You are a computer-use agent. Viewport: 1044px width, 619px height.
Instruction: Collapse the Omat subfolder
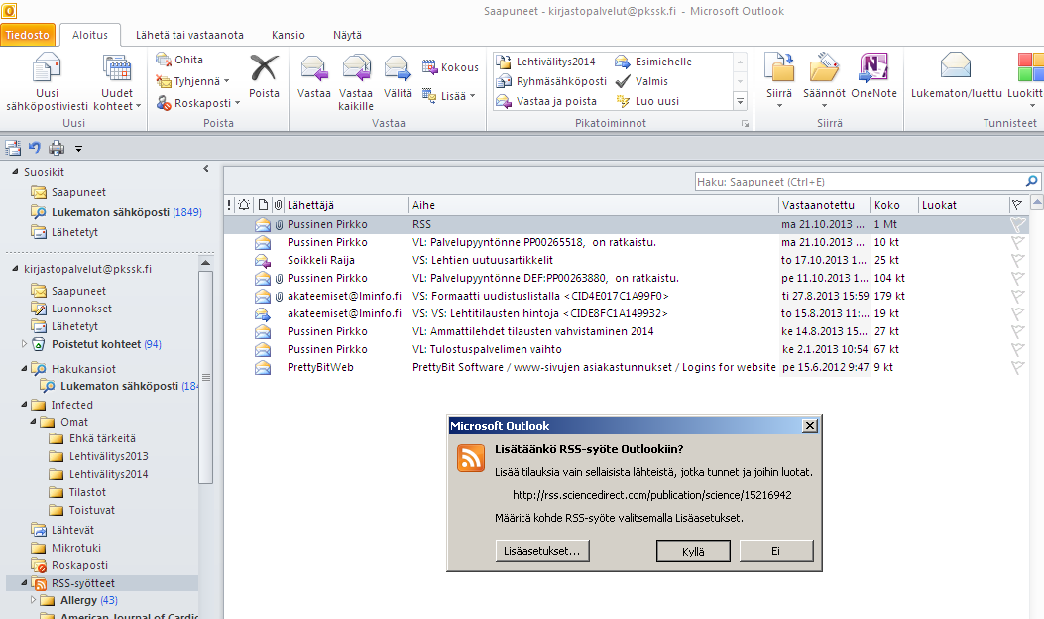point(34,422)
